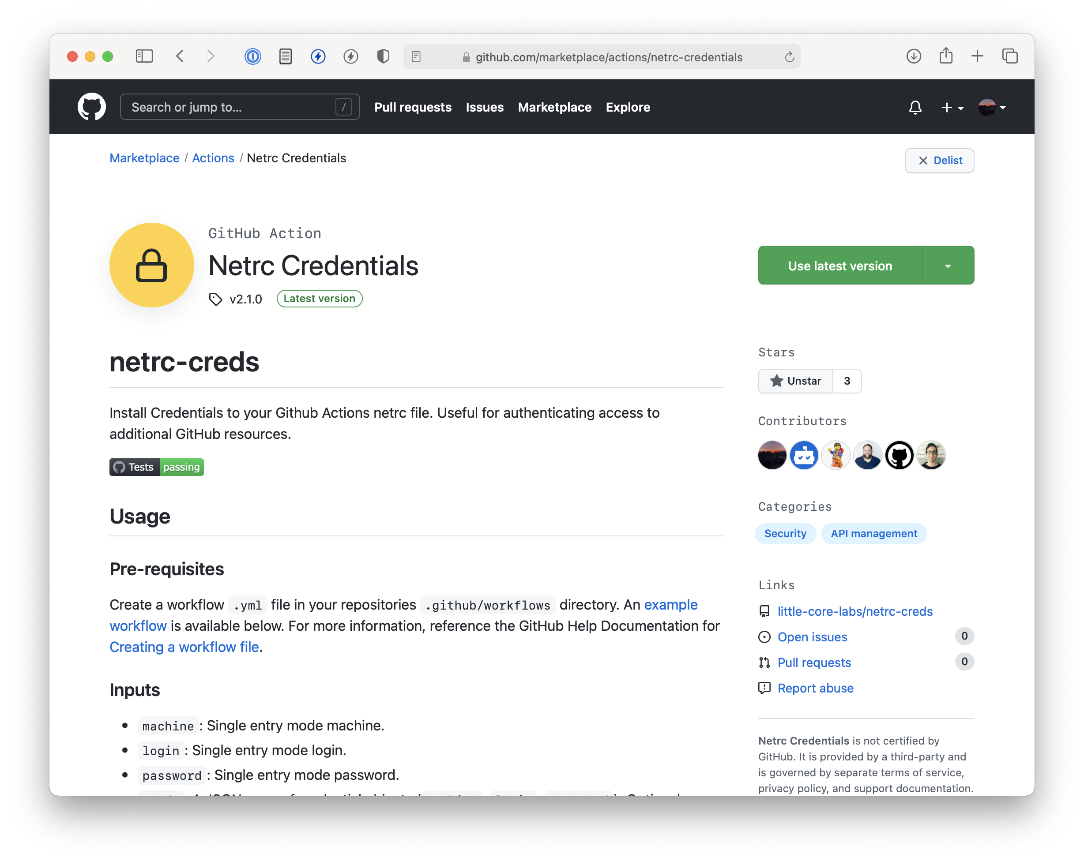Viewport: 1084px width, 861px height.
Task: Click the Open issues circle icon
Action: (764, 637)
